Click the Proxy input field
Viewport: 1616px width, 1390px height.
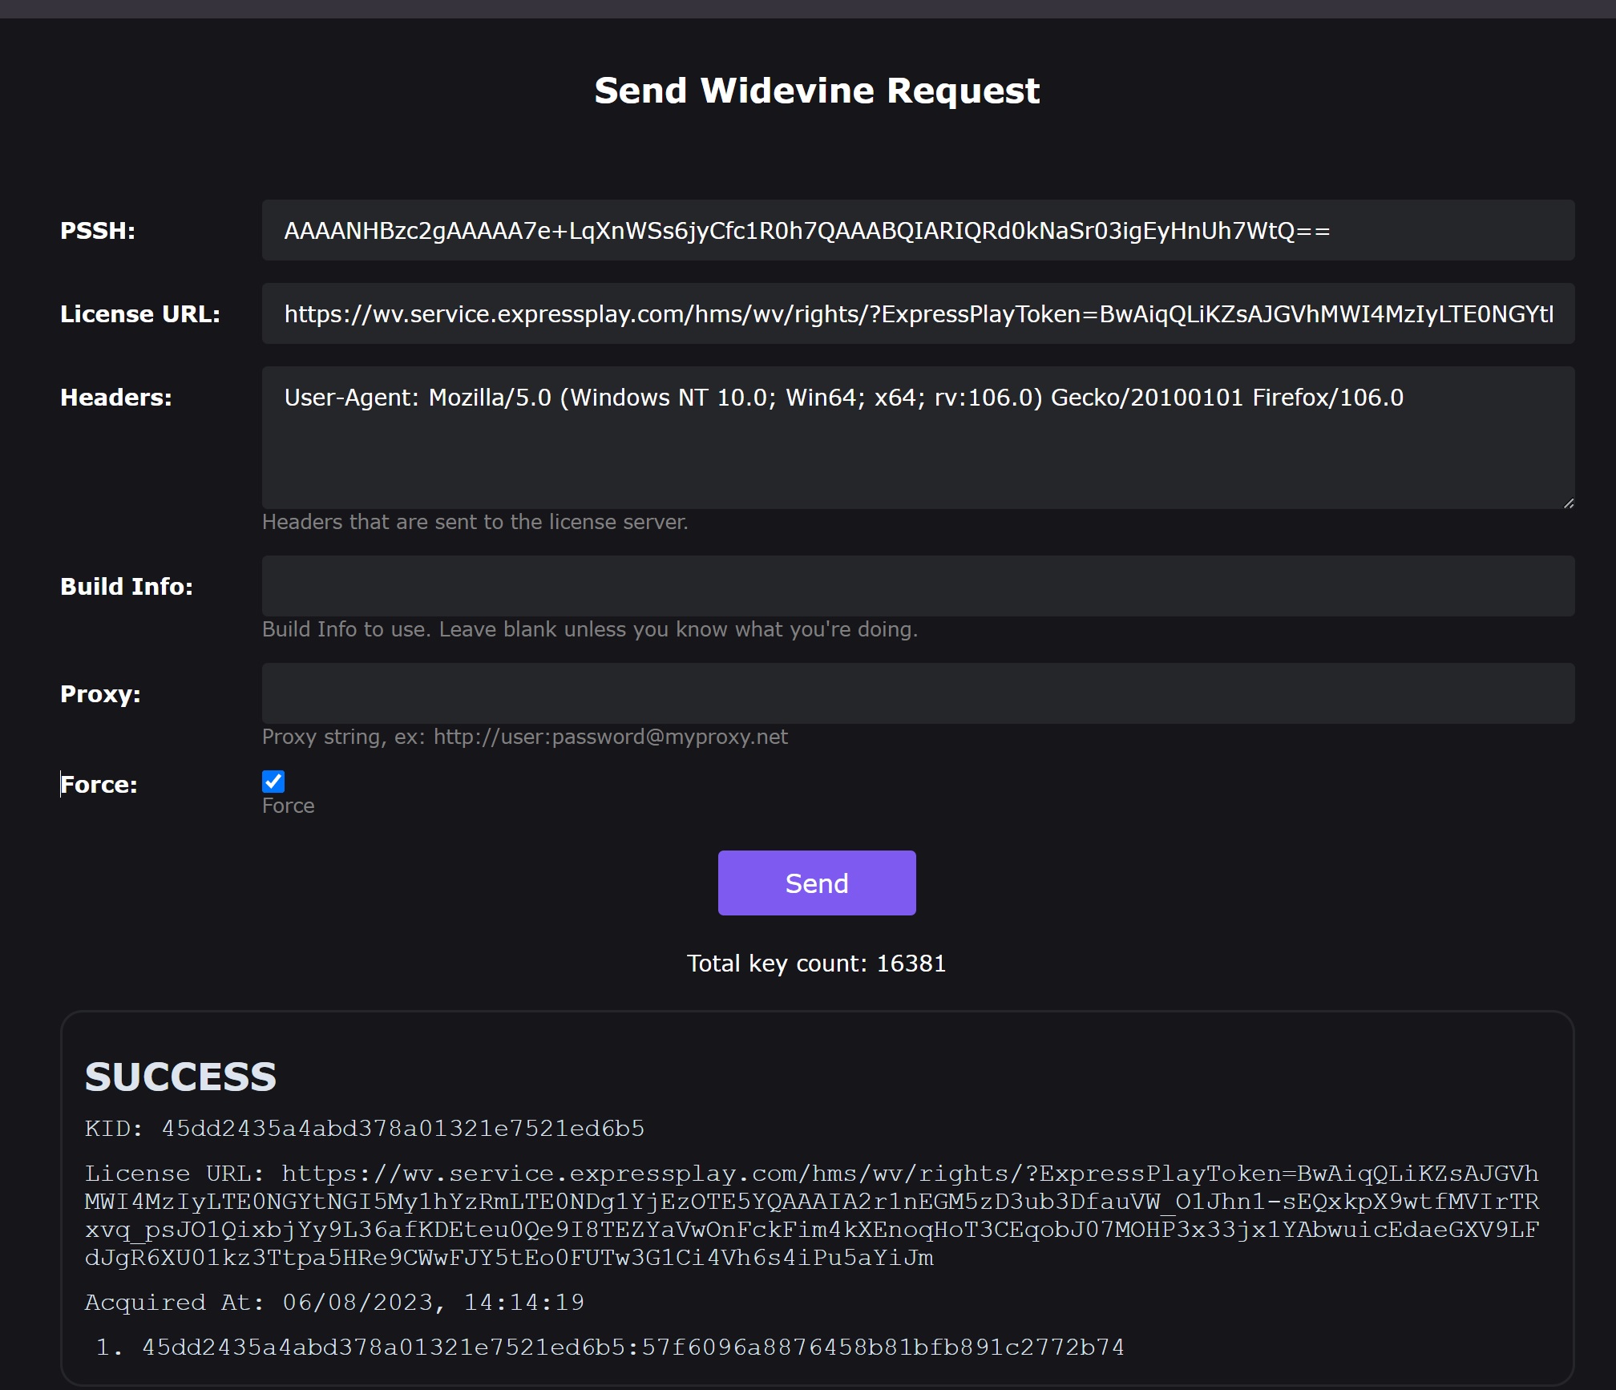(x=918, y=694)
